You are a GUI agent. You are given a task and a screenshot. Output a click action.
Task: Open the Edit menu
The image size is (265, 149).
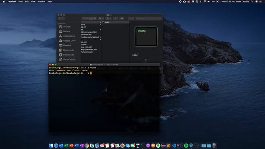point(26,2)
